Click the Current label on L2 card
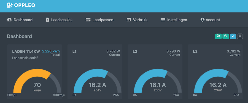248x103 pixels. point(175,55)
